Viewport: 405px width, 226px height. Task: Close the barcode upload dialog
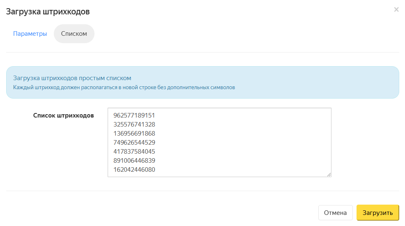[396, 9]
